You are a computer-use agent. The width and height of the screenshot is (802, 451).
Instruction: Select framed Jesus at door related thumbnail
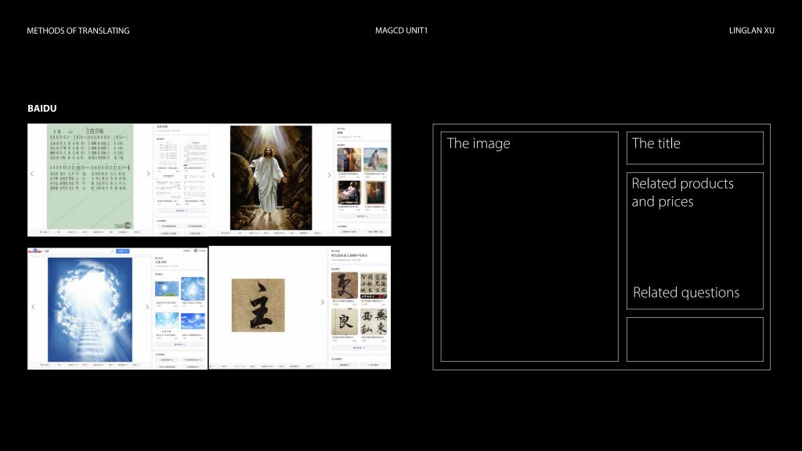click(x=375, y=193)
